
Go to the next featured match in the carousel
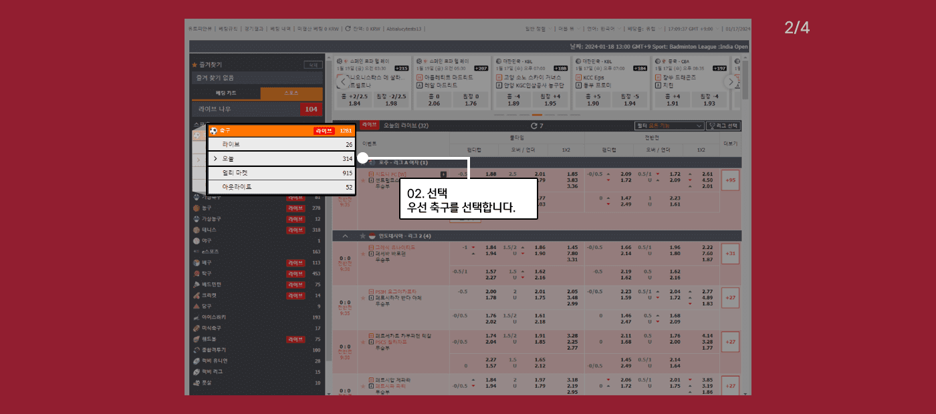click(x=730, y=82)
